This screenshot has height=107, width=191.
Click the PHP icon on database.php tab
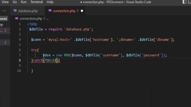[15, 11]
